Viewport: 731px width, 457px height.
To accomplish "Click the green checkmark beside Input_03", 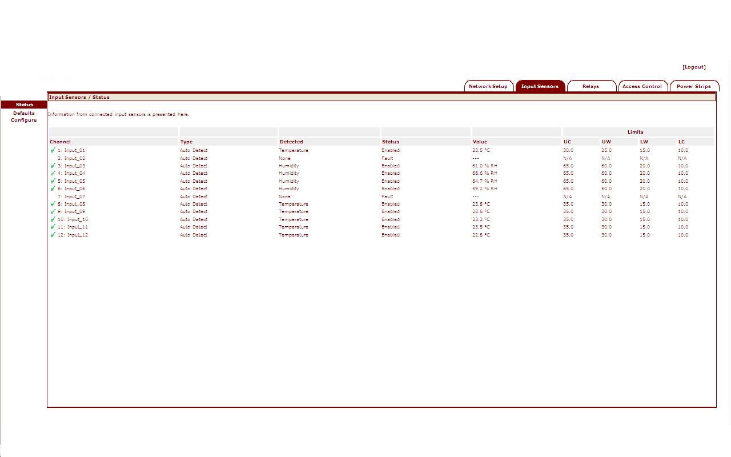I will 53,166.
